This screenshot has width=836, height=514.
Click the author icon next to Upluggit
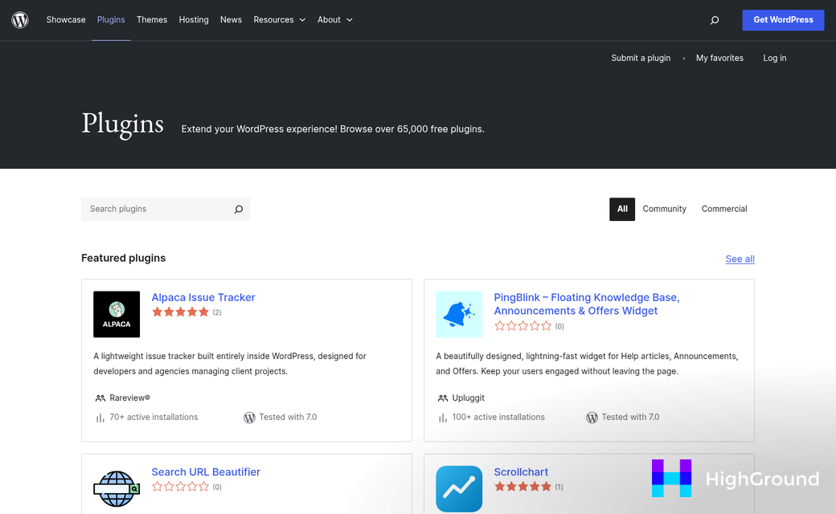coord(443,398)
